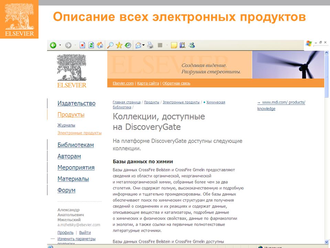Click Главная страница breadcrumb link
Image resolution: width=330 pixels, height=248 pixels.
coord(127,102)
